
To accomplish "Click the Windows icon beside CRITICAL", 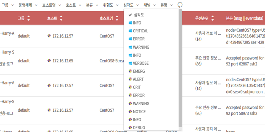I will point(130,31).
